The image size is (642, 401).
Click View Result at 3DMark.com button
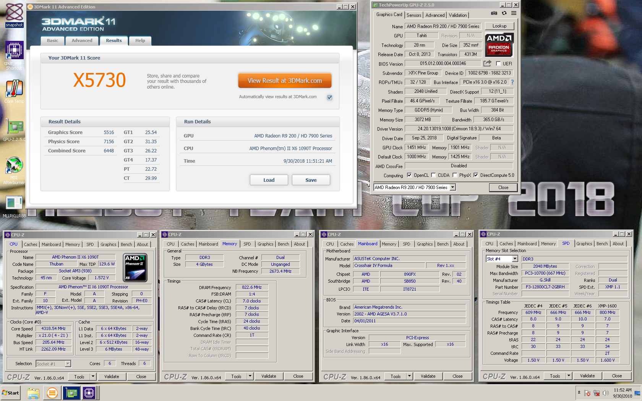point(285,81)
